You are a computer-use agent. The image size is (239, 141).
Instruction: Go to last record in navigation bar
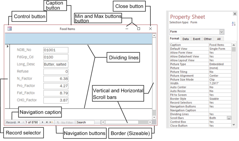point(47,122)
